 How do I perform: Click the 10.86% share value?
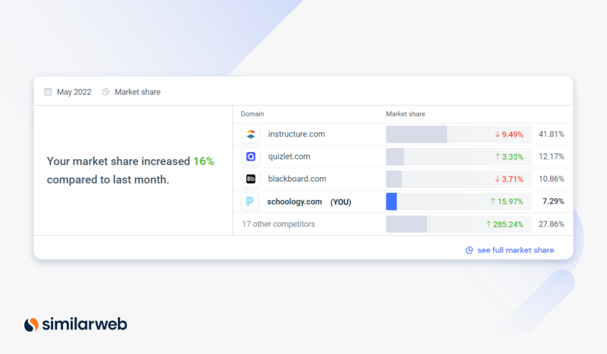tap(551, 179)
